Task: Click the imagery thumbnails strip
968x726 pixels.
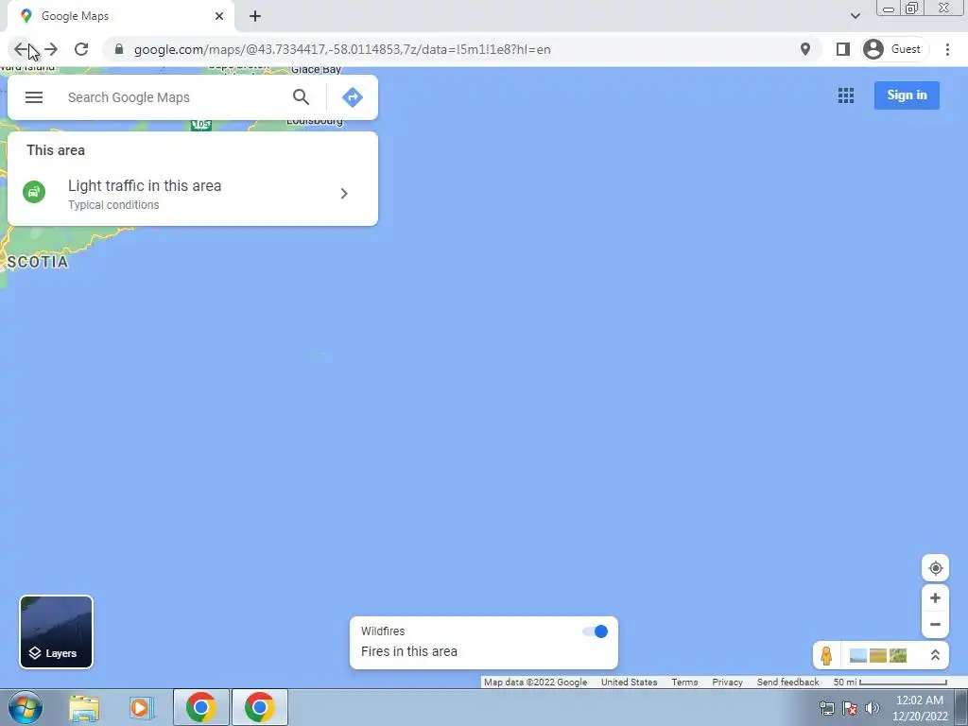Action: click(878, 655)
